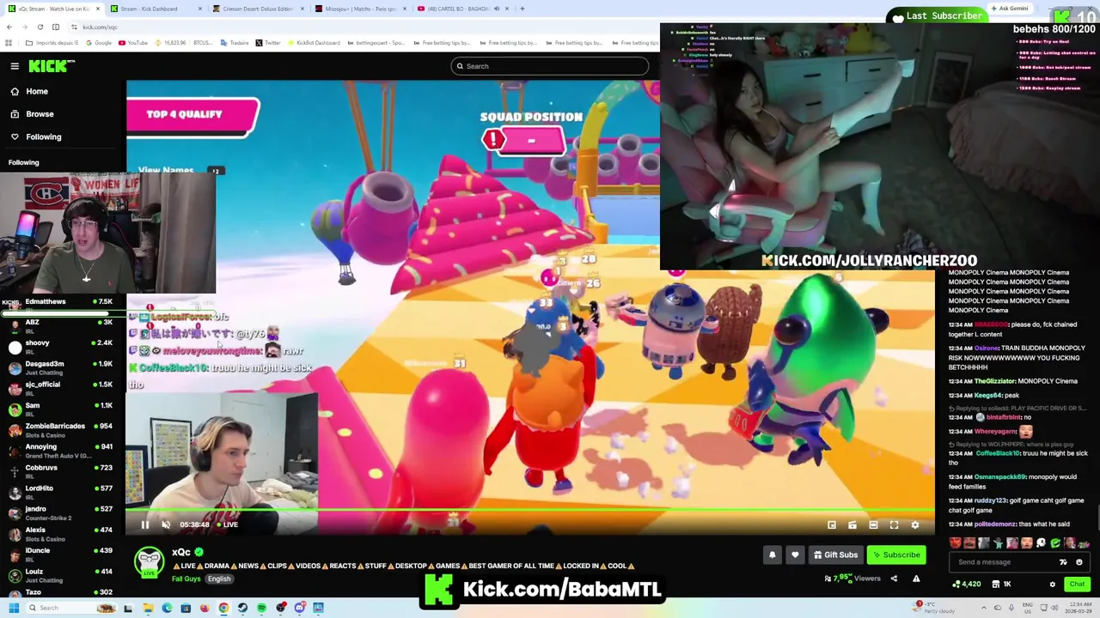Open Twitter bookmark
The height and width of the screenshot is (618, 1100).
pyautogui.click(x=269, y=43)
